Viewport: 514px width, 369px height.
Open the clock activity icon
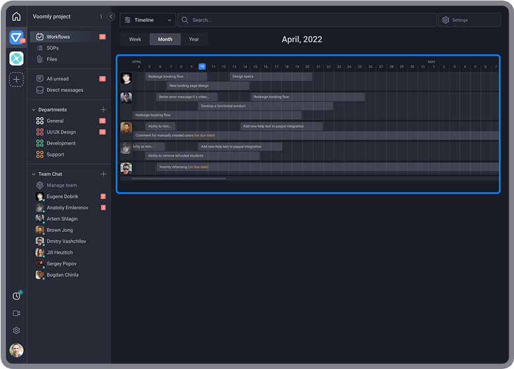tap(17, 296)
